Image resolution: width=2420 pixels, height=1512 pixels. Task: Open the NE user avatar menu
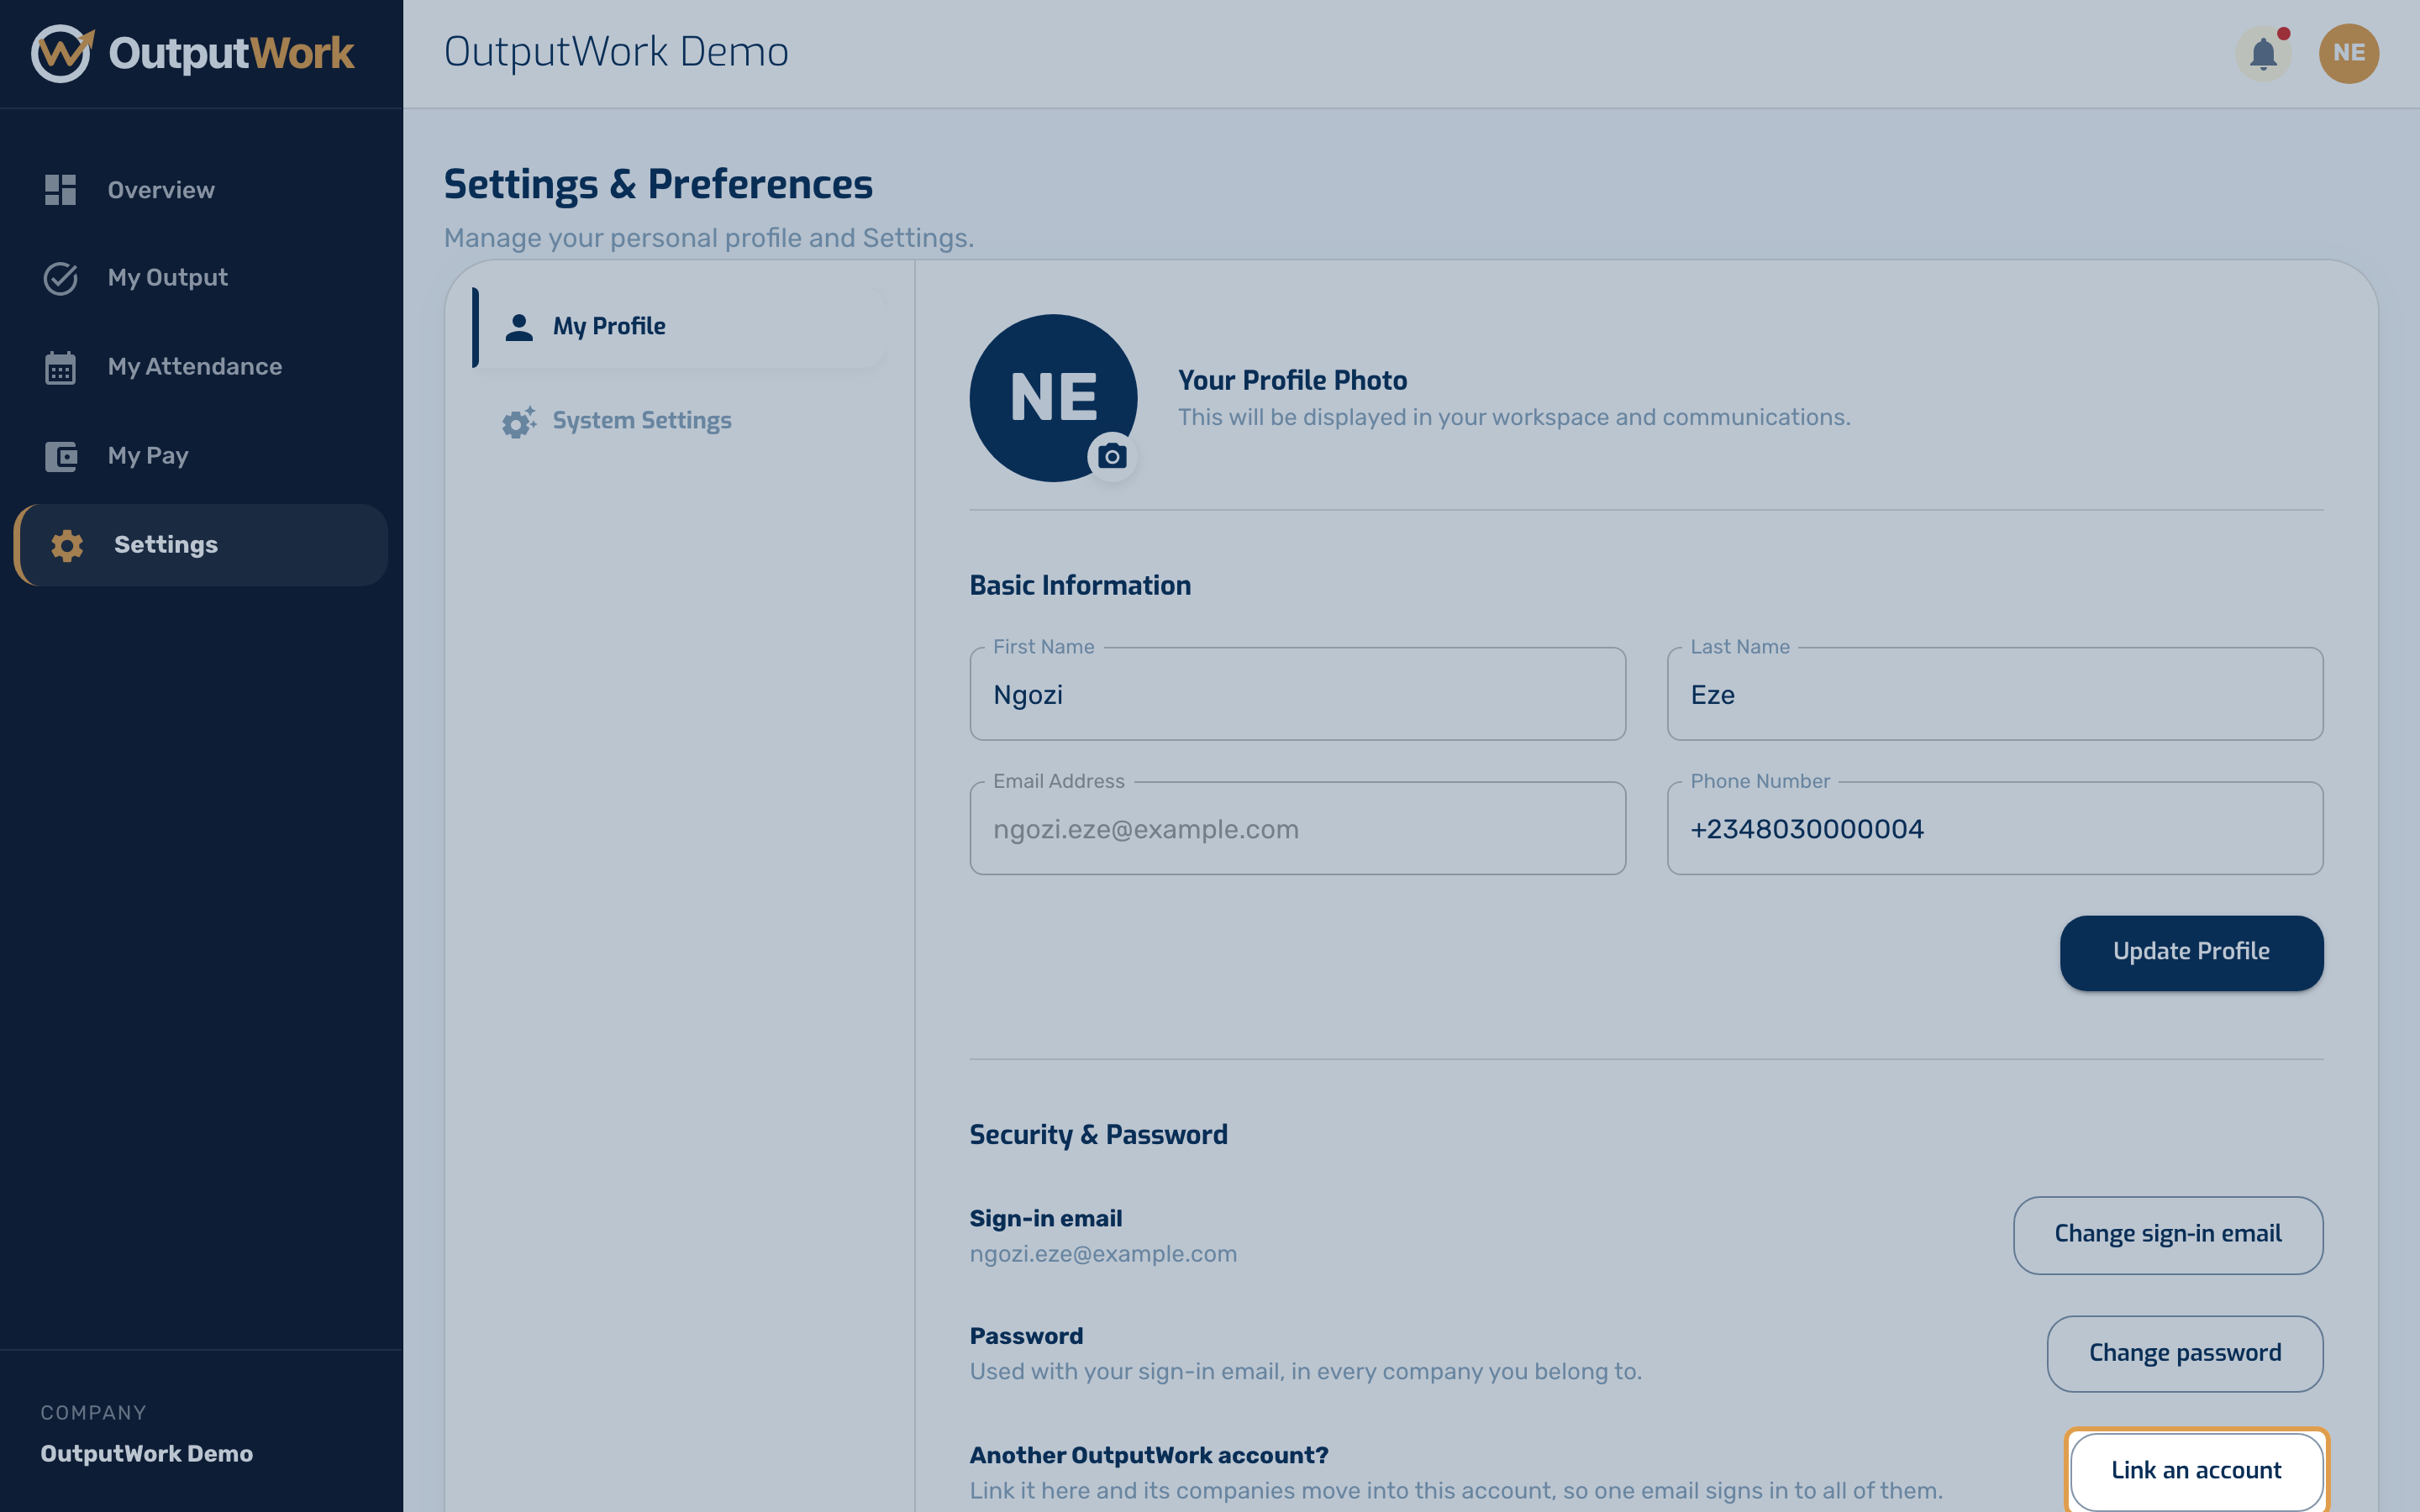[x=2348, y=54]
